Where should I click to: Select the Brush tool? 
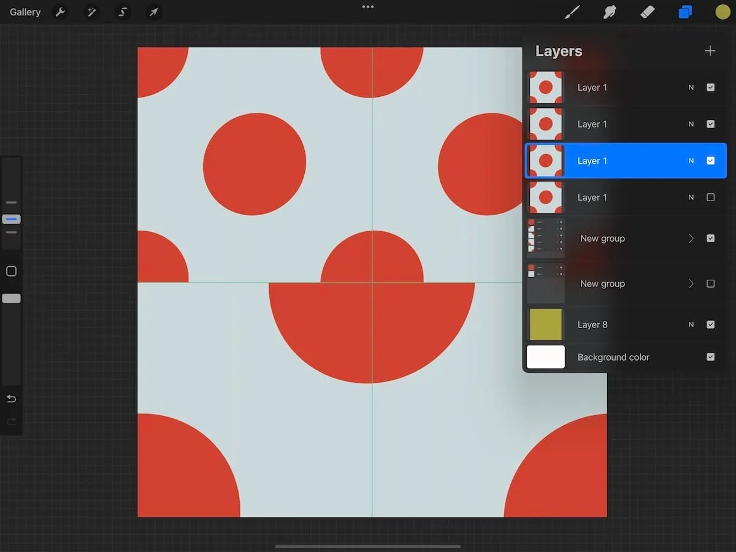[572, 12]
